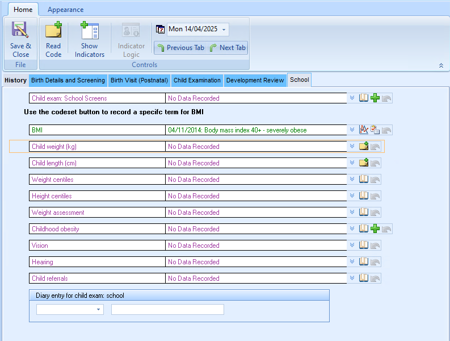Switch to the Child Examination tab
Viewport: 450px width, 341px height.
(197, 81)
